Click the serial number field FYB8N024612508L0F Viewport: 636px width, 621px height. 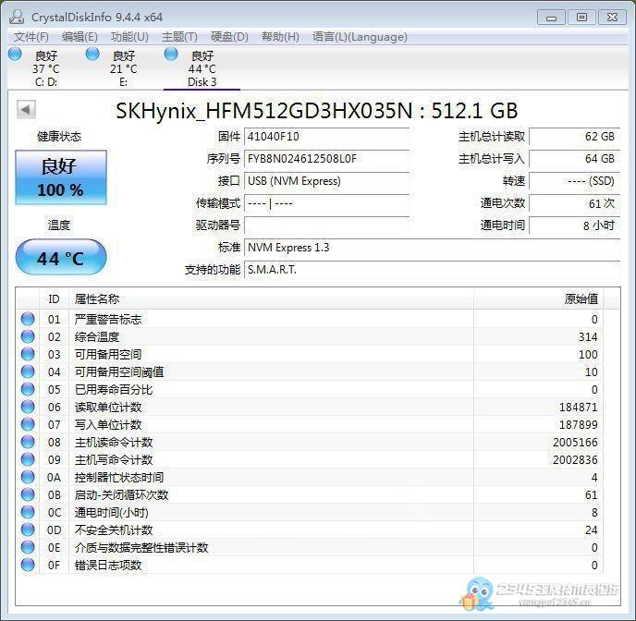pos(326,159)
